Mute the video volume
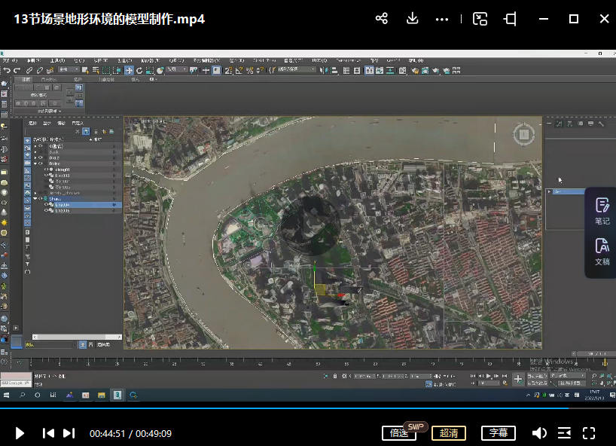 pyautogui.click(x=539, y=433)
